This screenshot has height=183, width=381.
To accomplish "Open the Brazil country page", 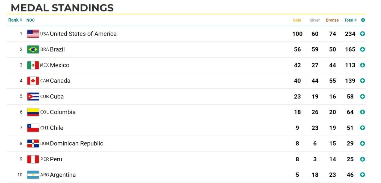I will click(57, 49).
